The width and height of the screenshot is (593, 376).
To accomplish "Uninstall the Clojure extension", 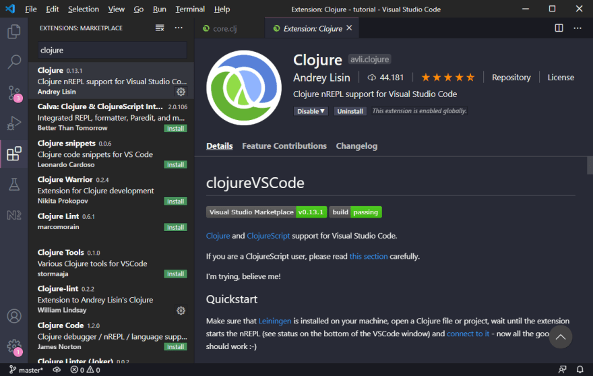I will coord(350,111).
